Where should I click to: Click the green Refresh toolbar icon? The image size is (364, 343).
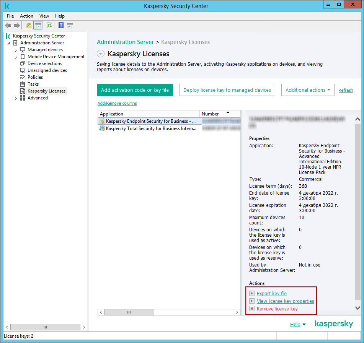pyautogui.click(x=49, y=26)
